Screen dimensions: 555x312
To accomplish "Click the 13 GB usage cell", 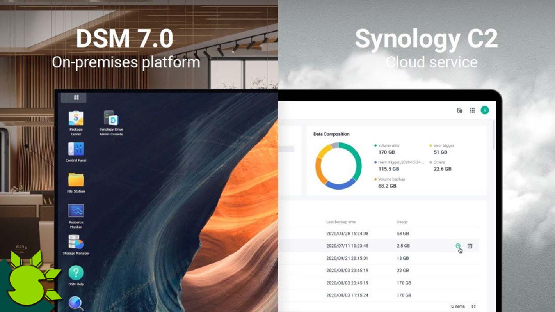I will pyautogui.click(x=402, y=258).
